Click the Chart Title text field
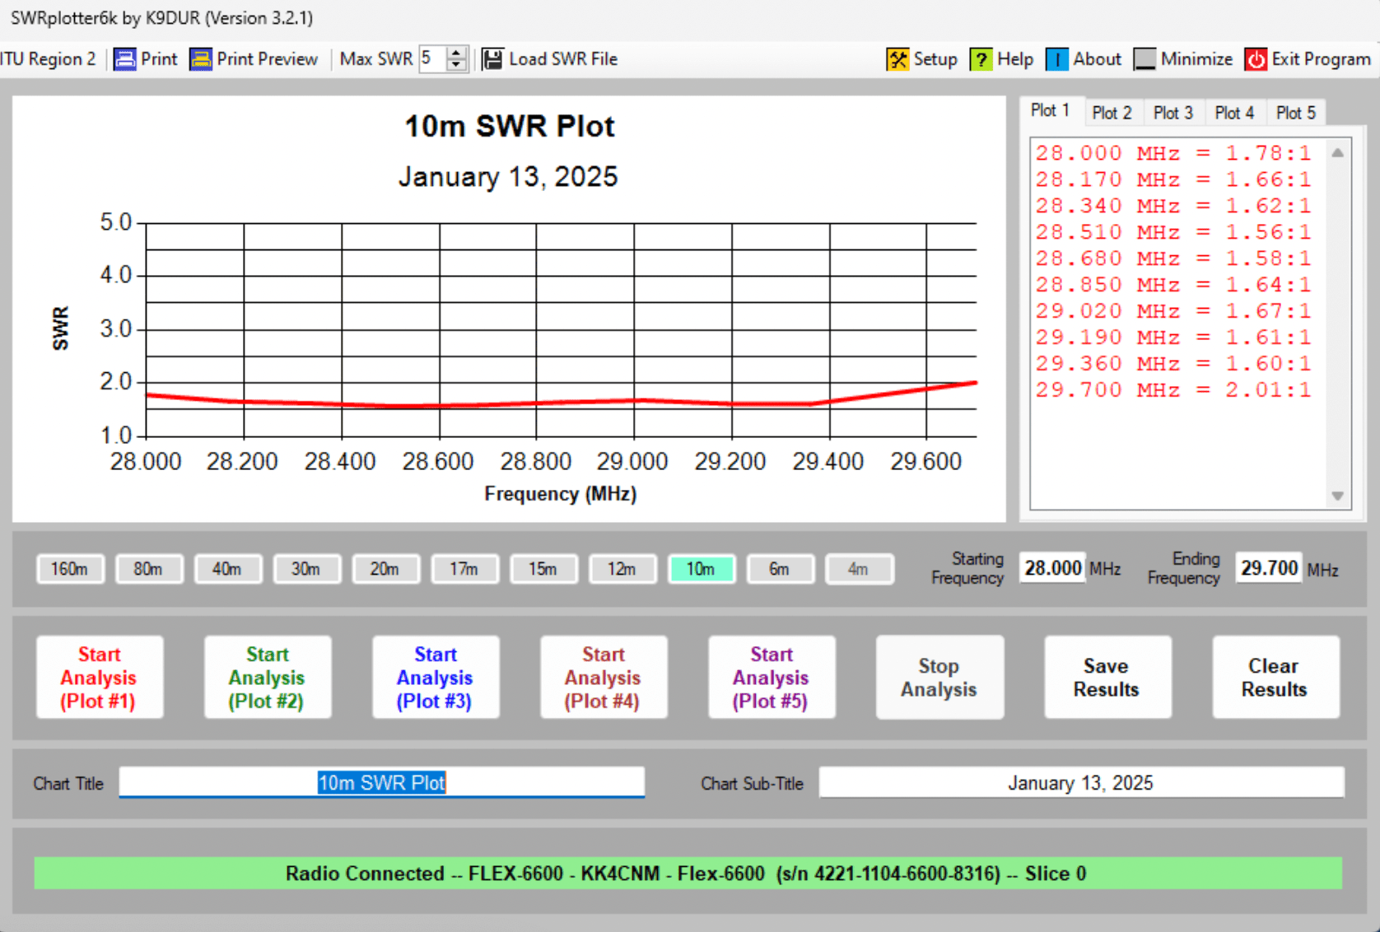This screenshot has width=1380, height=932. point(381,782)
